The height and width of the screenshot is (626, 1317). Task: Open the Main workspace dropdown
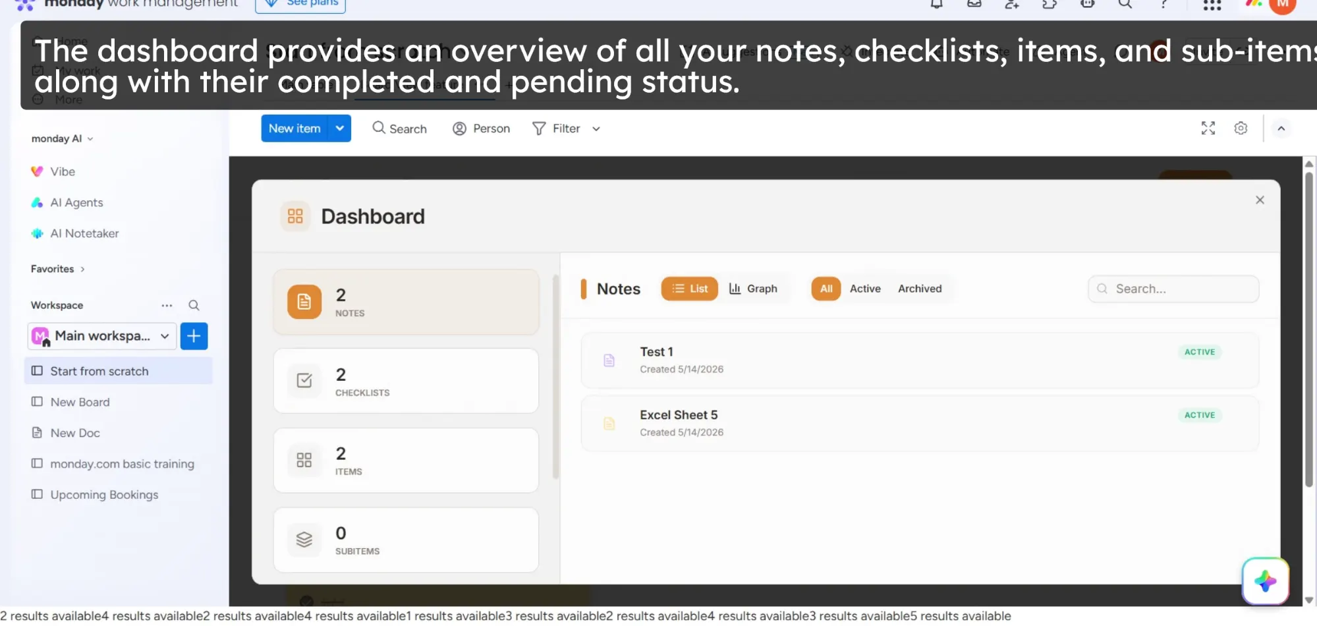pos(102,336)
